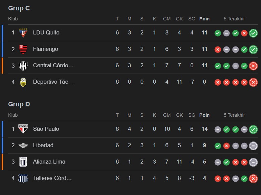Screen dimensions: 261x195
Task: Click the Grup C heading
Action: [x=19, y=8]
